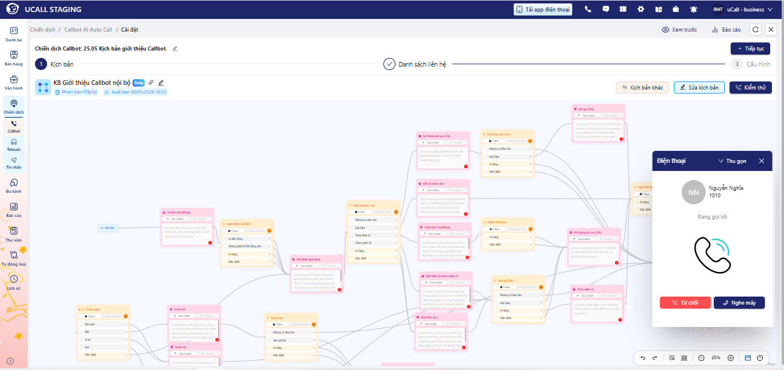Screen dimensions: 784x370
Task: Go to Chiến dịch breadcrumb
Action: click(42, 29)
